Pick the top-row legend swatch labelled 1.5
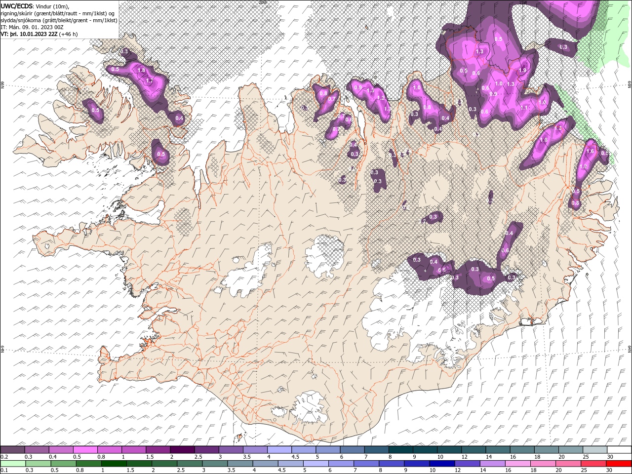 158,450
